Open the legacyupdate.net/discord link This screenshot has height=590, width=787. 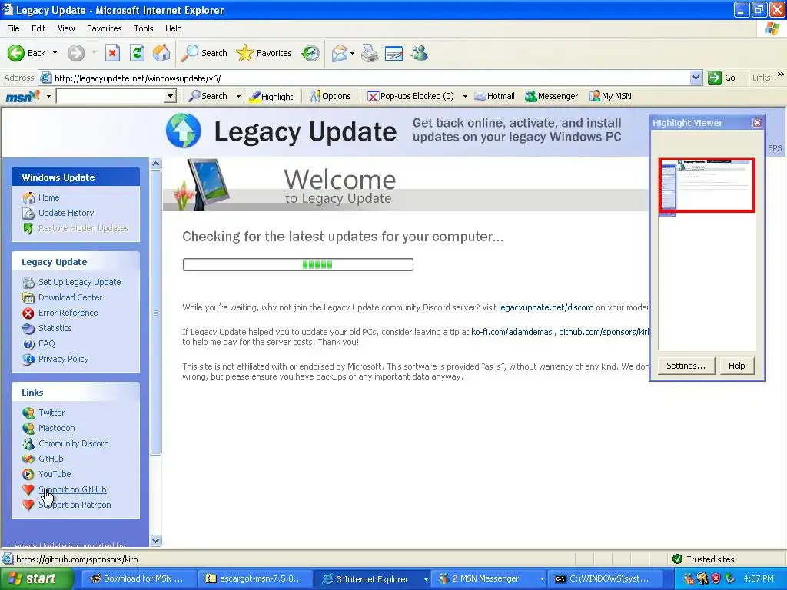click(546, 307)
